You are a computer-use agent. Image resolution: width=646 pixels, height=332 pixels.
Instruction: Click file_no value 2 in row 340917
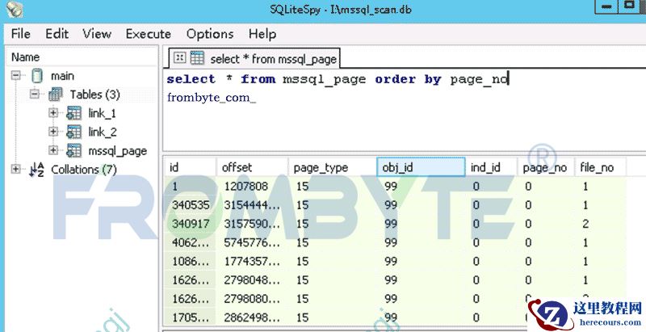[601, 224]
